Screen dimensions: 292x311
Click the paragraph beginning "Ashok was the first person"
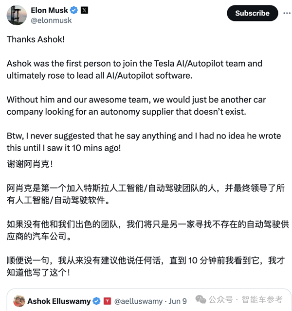[134, 69]
